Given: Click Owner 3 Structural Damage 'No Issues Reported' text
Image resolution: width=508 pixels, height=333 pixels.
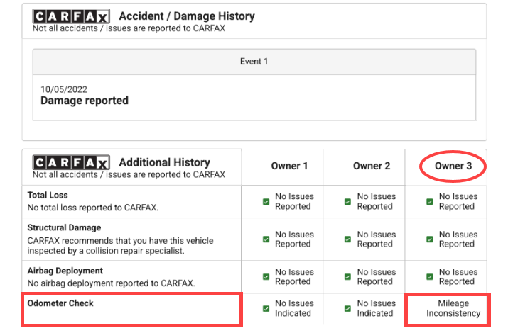Looking at the screenshot, I should [x=458, y=239].
